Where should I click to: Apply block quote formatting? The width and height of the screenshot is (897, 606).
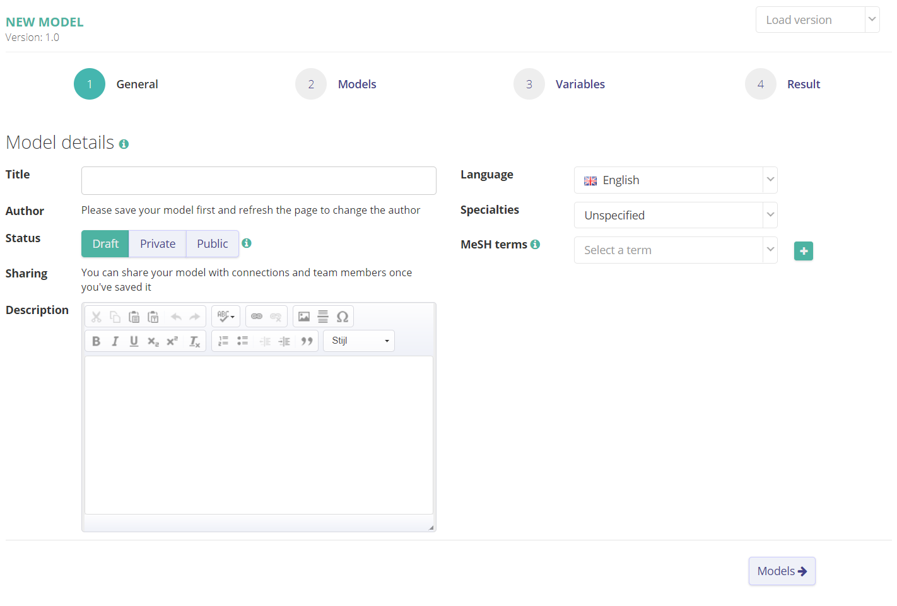(307, 341)
